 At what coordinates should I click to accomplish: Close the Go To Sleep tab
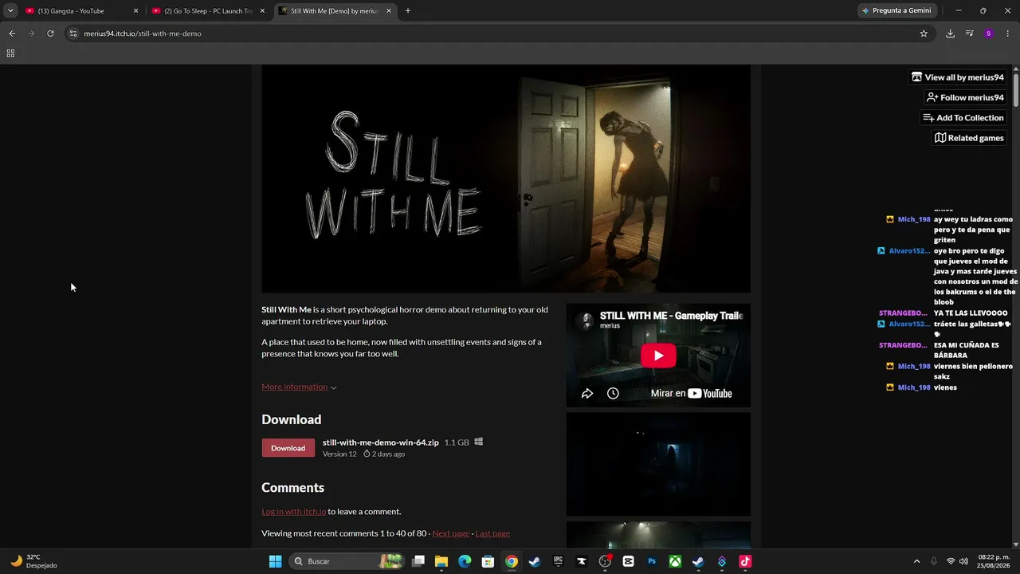point(262,11)
